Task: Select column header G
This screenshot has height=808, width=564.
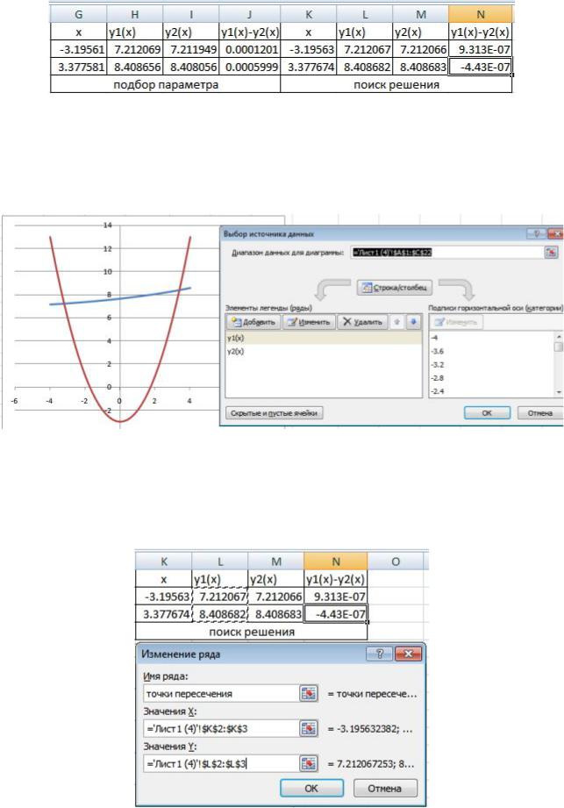Action: [78, 14]
